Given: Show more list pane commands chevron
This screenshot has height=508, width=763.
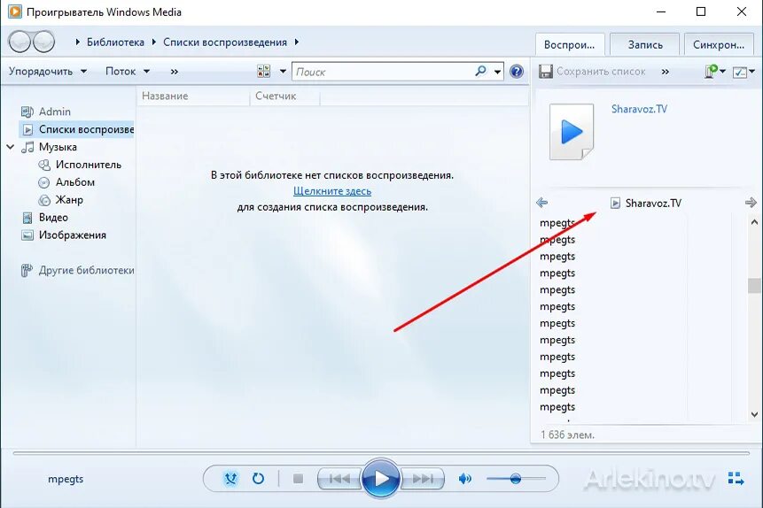Looking at the screenshot, I should 666,72.
